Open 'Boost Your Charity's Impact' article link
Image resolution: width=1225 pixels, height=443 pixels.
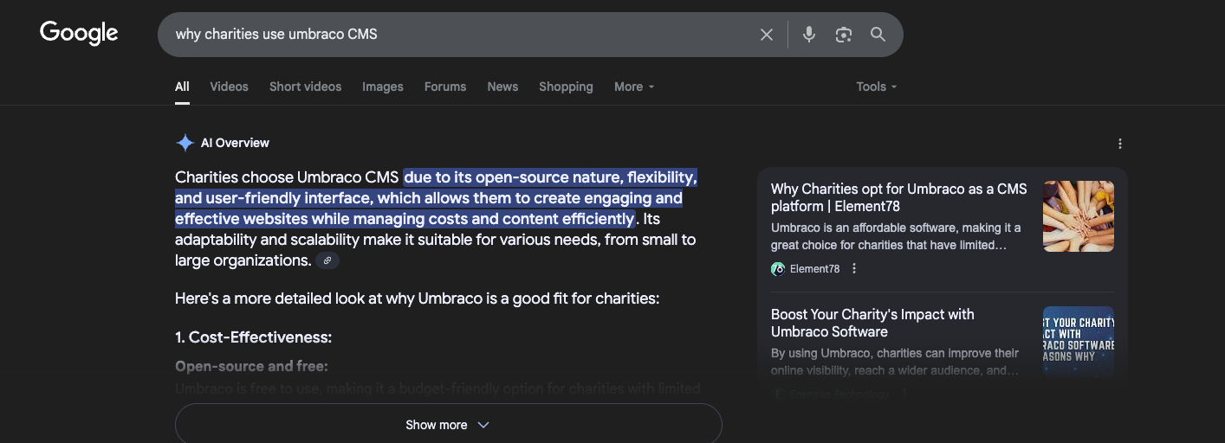[872, 323]
